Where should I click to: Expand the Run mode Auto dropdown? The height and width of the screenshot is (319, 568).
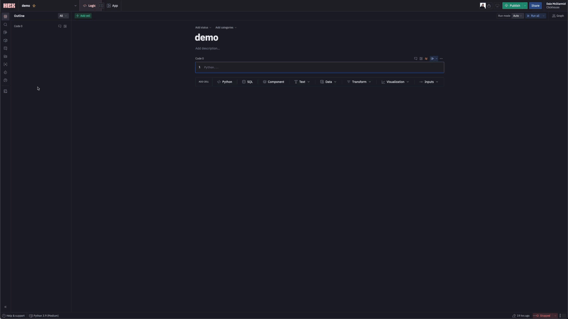(x=517, y=16)
